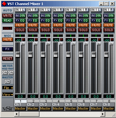Open INS inserts for channel 8
116x118 pixels.
(106, 16)
